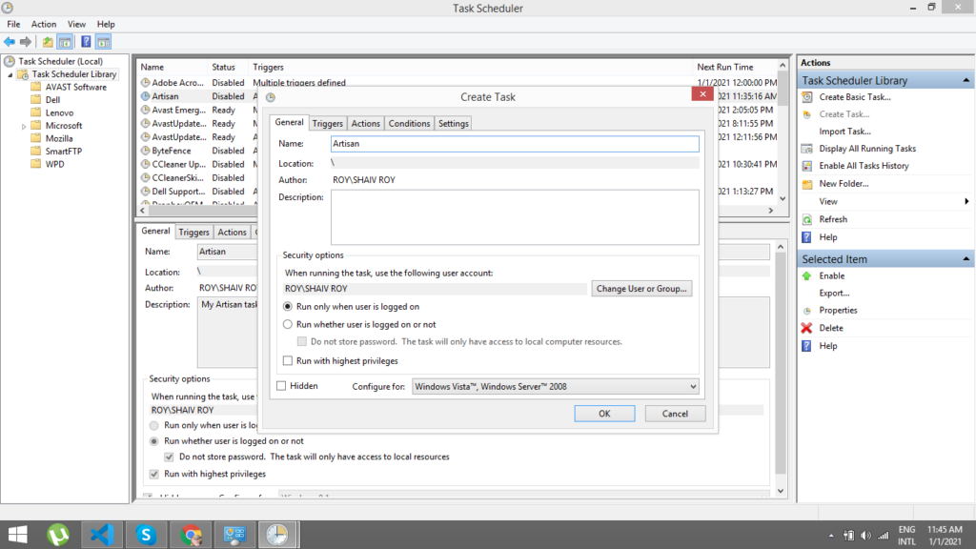Select the SmartFTP folder in tree

tap(64, 152)
